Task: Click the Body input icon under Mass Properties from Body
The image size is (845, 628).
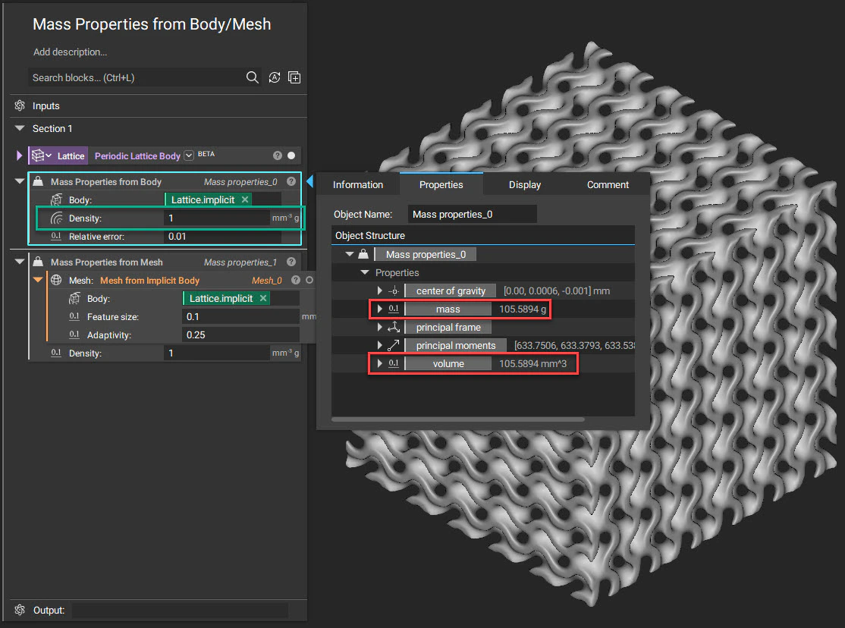Action: click(x=56, y=200)
